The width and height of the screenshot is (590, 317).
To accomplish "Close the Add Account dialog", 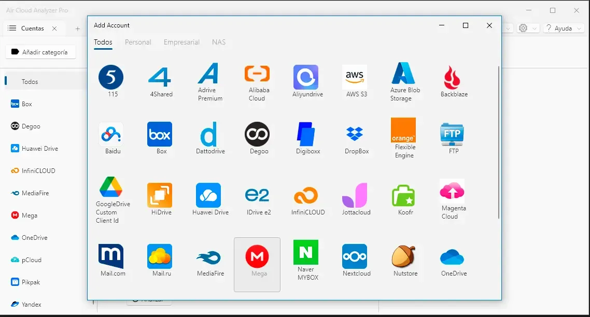I will (x=489, y=25).
